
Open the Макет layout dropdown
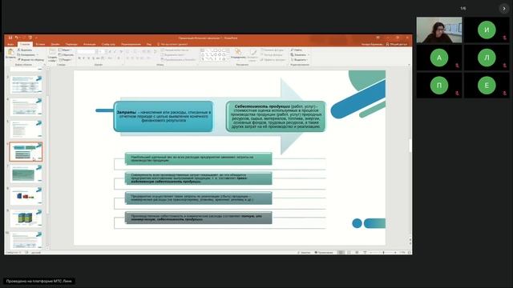pos(65,50)
